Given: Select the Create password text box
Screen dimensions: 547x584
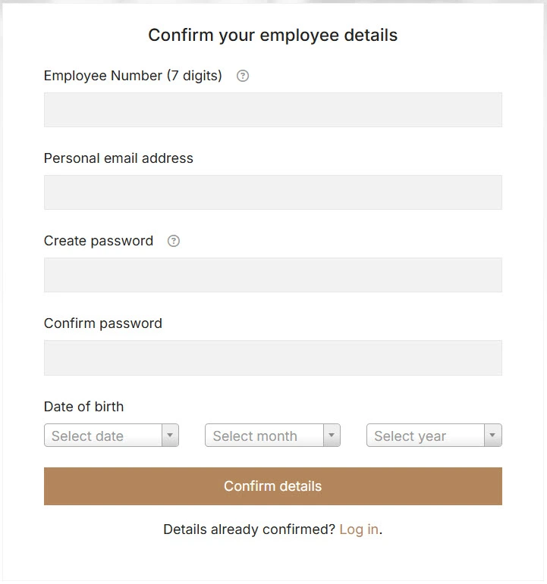Looking at the screenshot, I should (x=273, y=275).
